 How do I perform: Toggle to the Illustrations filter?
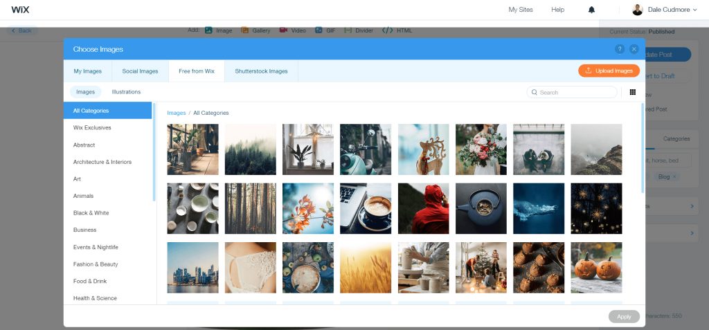[x=126, y=92]
